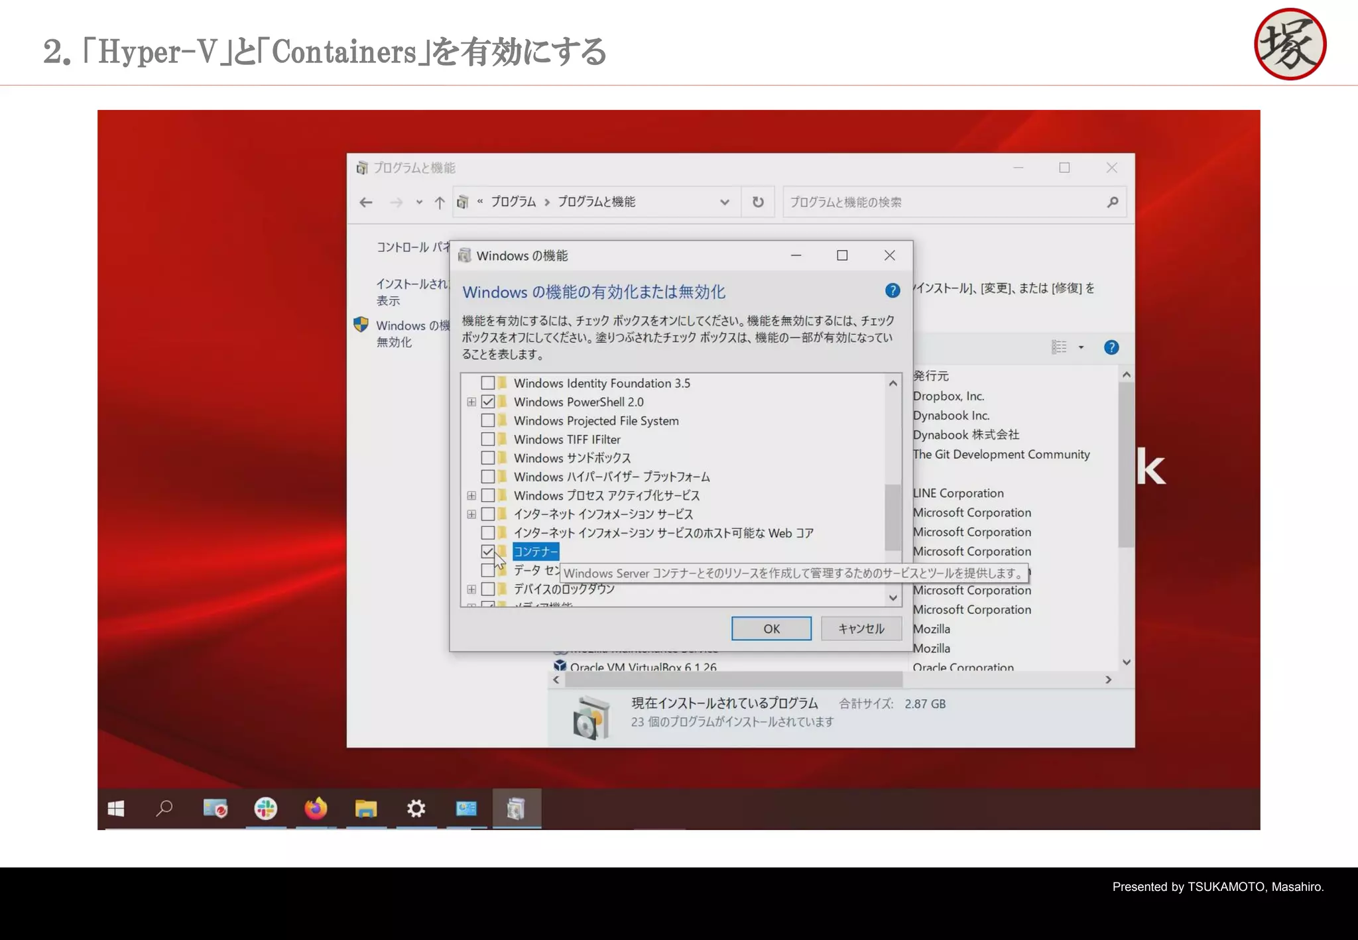
Task: Click the back arrow in Programs window
Action: coord(366,202)
